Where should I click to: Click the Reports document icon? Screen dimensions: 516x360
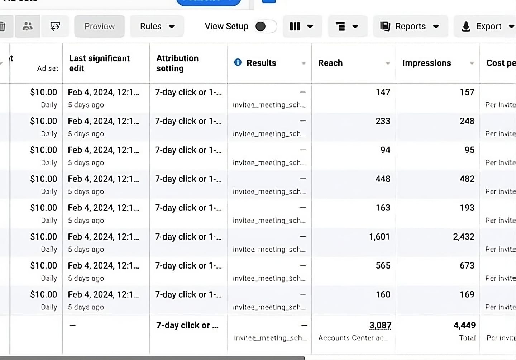tap(385, 26)
